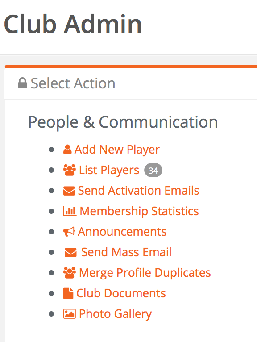Open the Add New Player link
This screenshot has height=342, width=257.
pos(117,150)
